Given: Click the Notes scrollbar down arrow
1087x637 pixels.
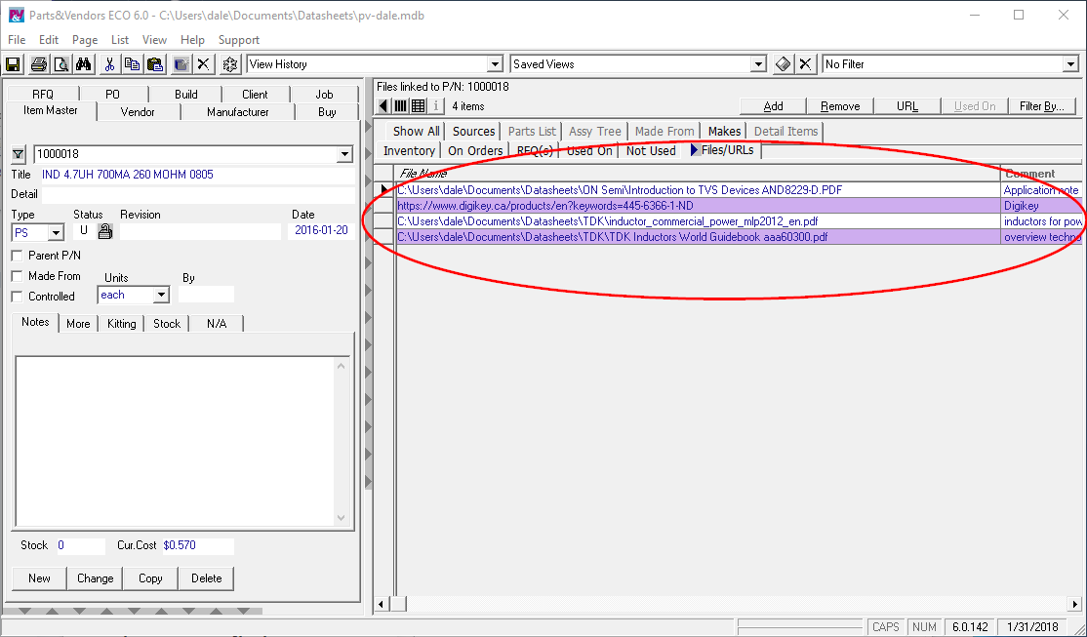Looking at the screenshot, I should [342, 518].
